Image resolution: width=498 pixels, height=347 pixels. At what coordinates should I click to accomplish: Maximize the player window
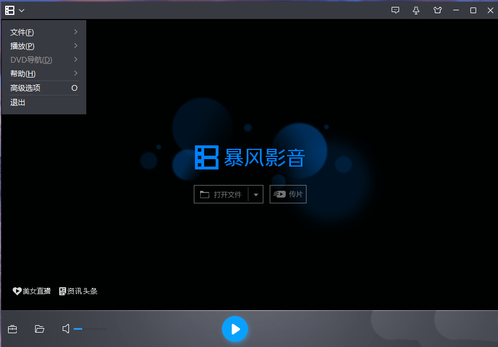(x=473, y=10)
